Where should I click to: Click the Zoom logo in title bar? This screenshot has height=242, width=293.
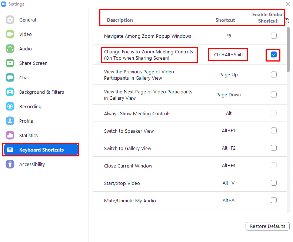[x=4, y=4]
